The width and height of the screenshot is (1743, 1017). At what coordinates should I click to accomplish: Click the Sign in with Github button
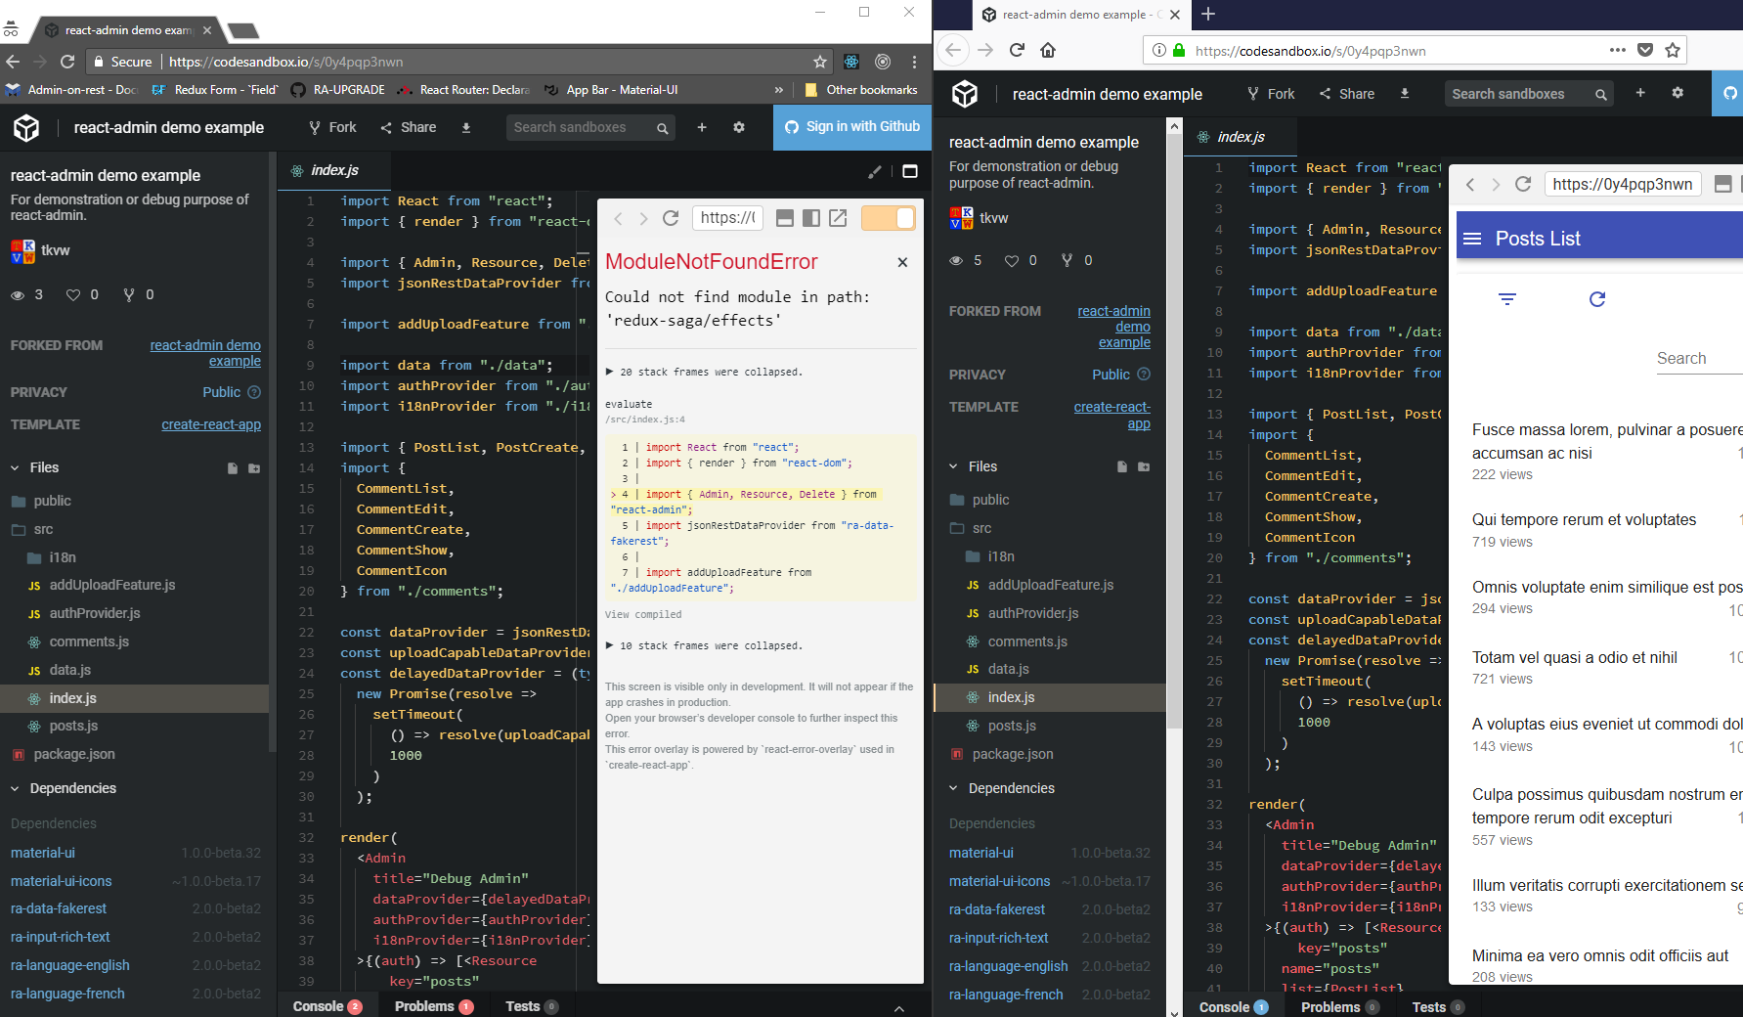(x=851, y=127)
